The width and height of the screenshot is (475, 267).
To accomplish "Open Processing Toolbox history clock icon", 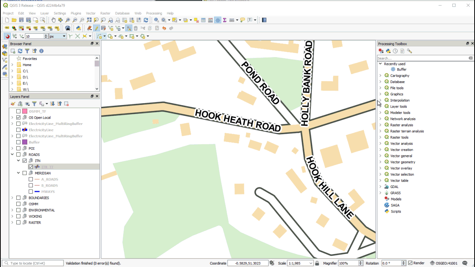I will click(395, 51).
